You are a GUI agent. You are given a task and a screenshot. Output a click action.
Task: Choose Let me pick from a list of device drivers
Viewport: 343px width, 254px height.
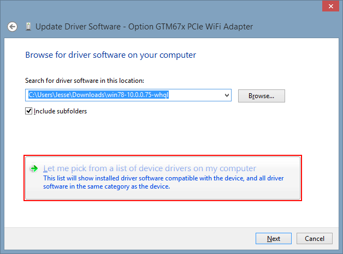(x=150, y=168)
